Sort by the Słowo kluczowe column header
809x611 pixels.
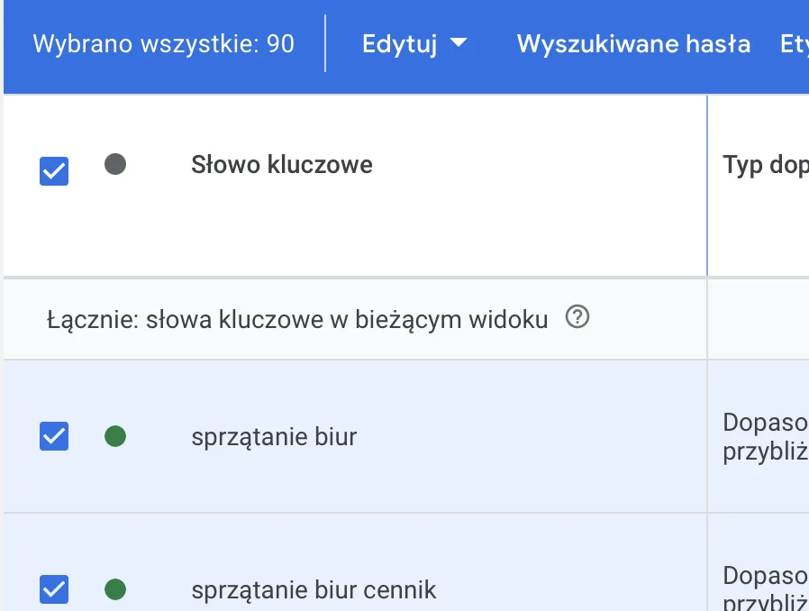[x=281, y=165]
